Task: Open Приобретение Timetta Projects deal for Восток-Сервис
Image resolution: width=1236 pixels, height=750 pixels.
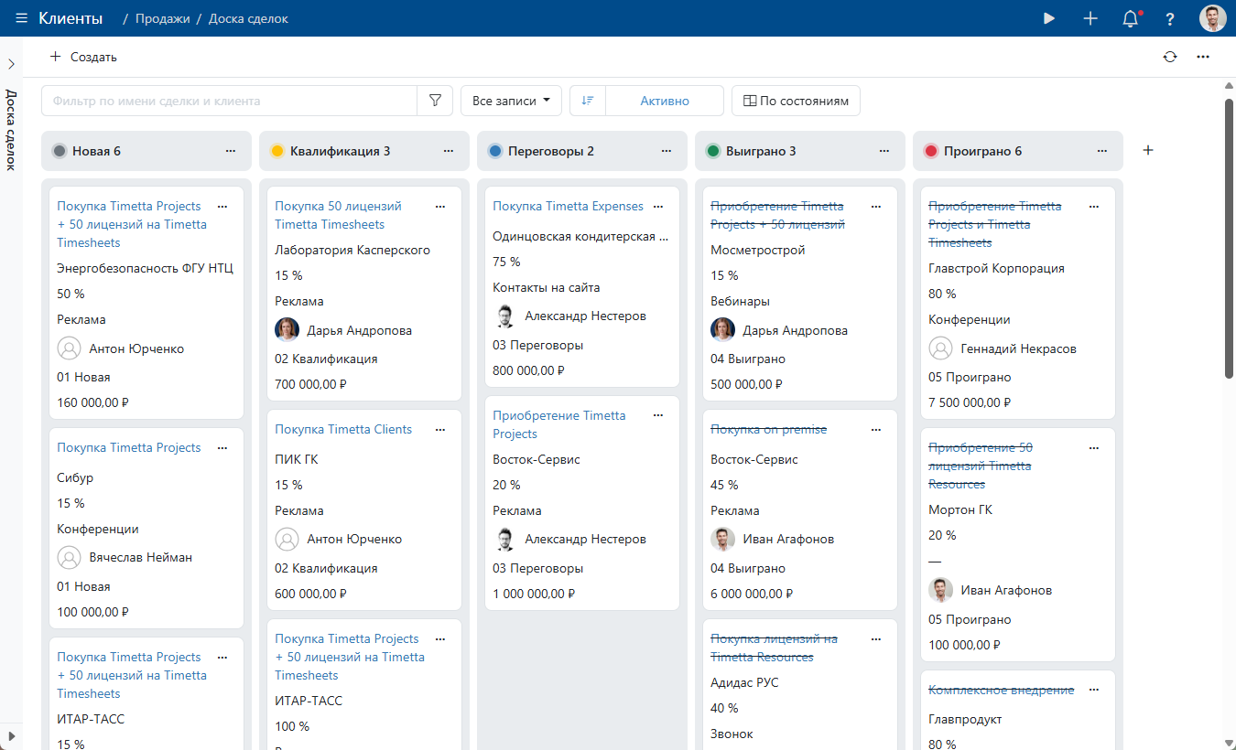Action: [x=558, y=424]
